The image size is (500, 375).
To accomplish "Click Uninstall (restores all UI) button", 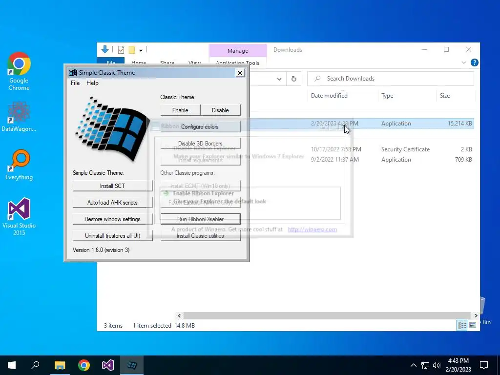I will (113, 236).
